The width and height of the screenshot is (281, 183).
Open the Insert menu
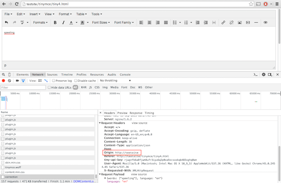(35, 14)
